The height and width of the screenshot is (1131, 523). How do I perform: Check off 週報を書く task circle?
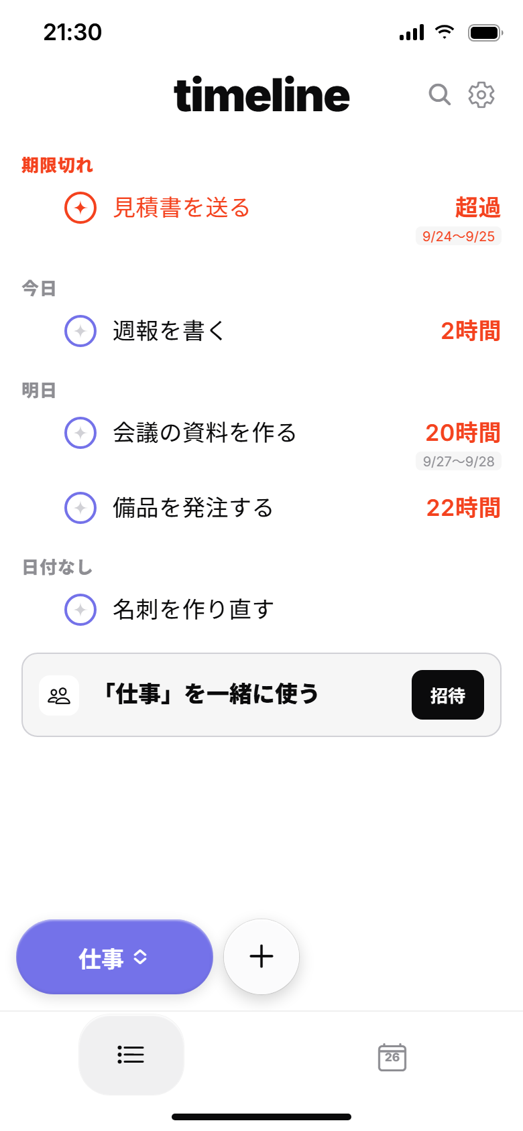tap(80, 331)
